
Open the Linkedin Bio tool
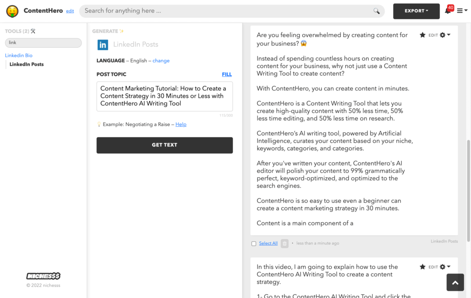coord(18,56)
